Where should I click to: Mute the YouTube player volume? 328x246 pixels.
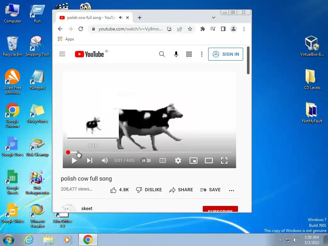(x=105, y=160)
